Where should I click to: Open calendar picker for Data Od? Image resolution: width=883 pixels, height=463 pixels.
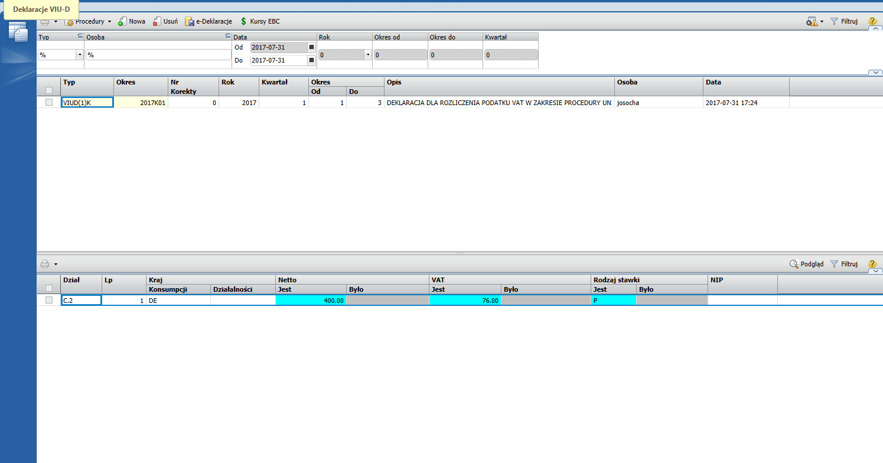pyautogui.click(x=312, y=47)
